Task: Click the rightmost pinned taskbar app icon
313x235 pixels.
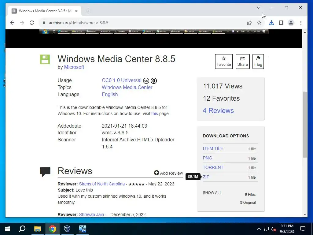Action: point(82,229)
